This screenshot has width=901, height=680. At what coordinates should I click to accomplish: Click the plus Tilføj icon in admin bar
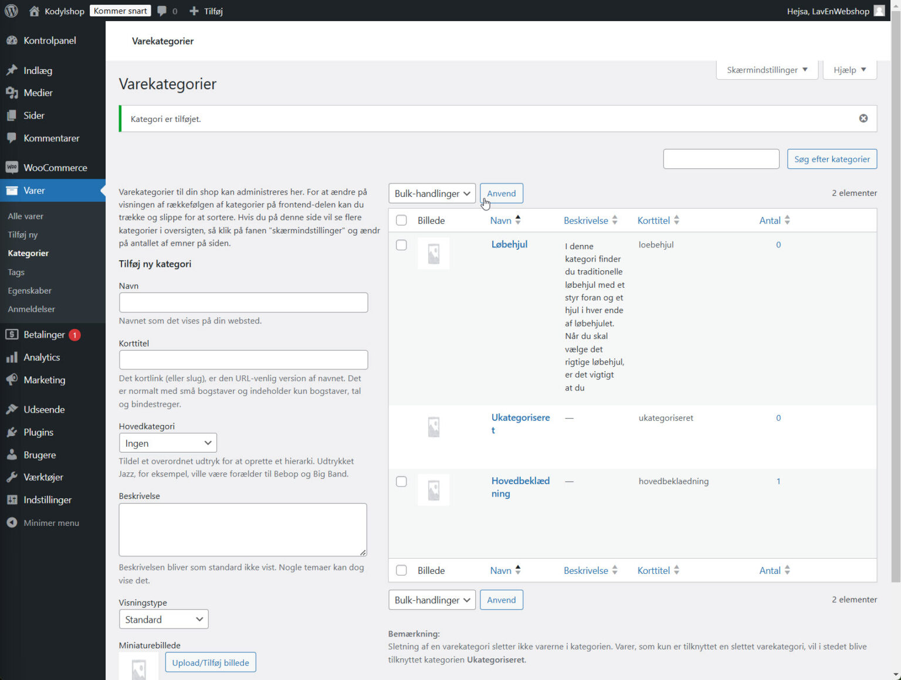(x=194, y=11)
